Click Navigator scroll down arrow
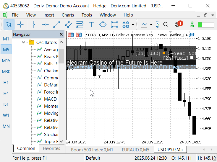 coord(61,142)
